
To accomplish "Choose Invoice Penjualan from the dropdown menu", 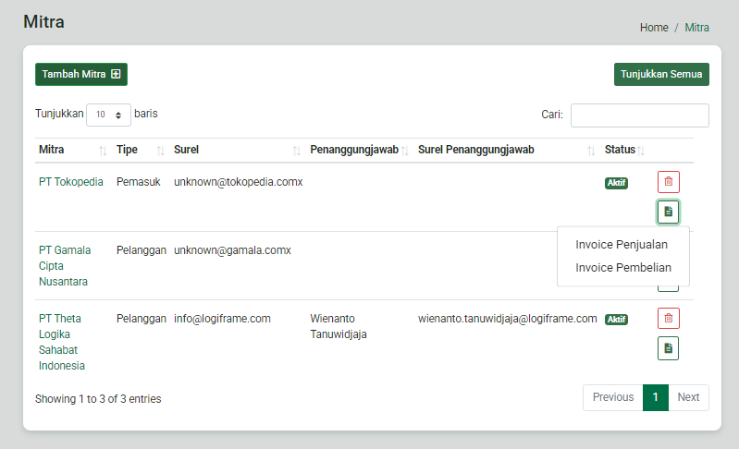I will click(622, 245).
